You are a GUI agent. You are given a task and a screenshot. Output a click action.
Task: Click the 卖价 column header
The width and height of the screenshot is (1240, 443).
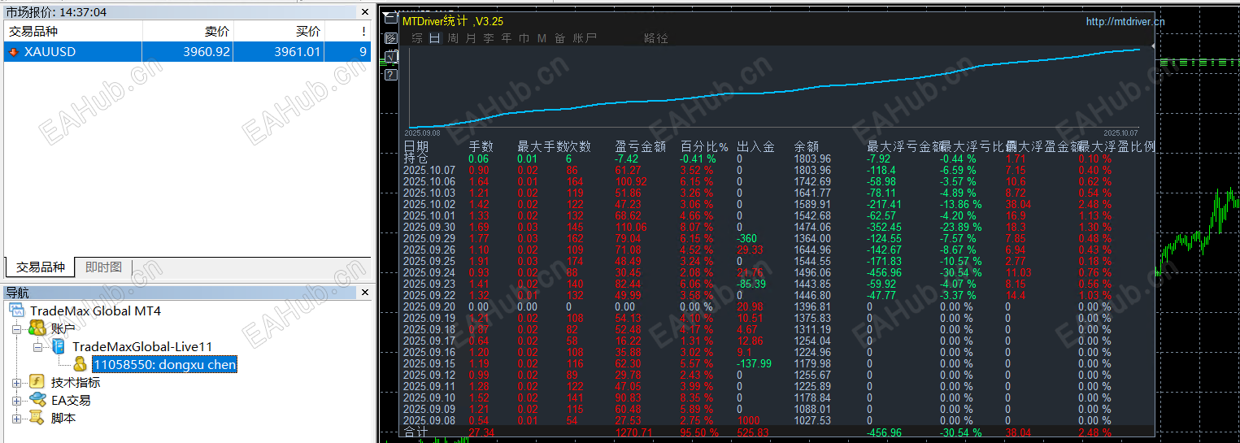click(x=189, y=31)
